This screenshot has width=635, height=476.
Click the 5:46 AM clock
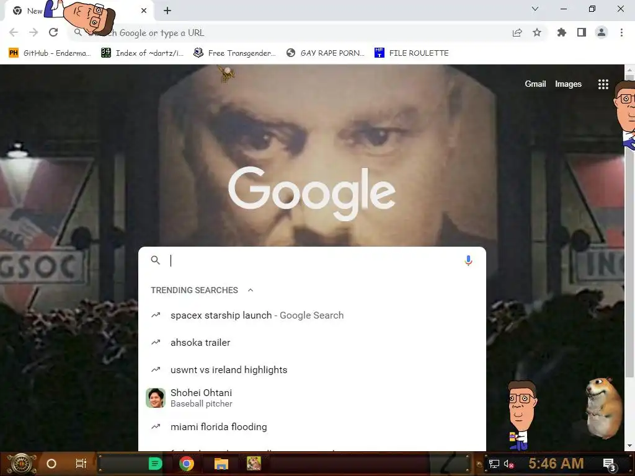[x=556, y=463]
